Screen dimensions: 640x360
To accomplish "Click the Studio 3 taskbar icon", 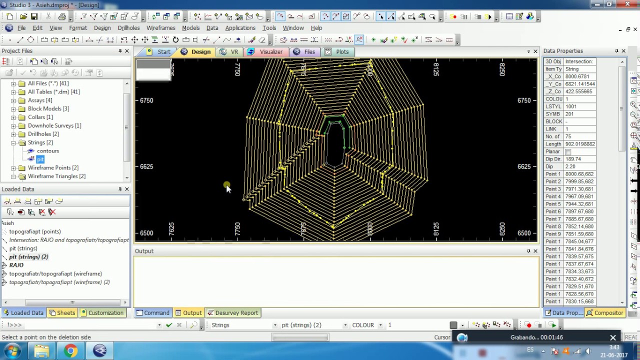I will [99, 351].
